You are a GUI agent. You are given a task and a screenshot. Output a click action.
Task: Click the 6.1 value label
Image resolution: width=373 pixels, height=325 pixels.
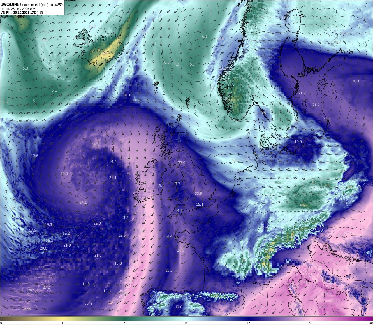[x=205, y=36]
